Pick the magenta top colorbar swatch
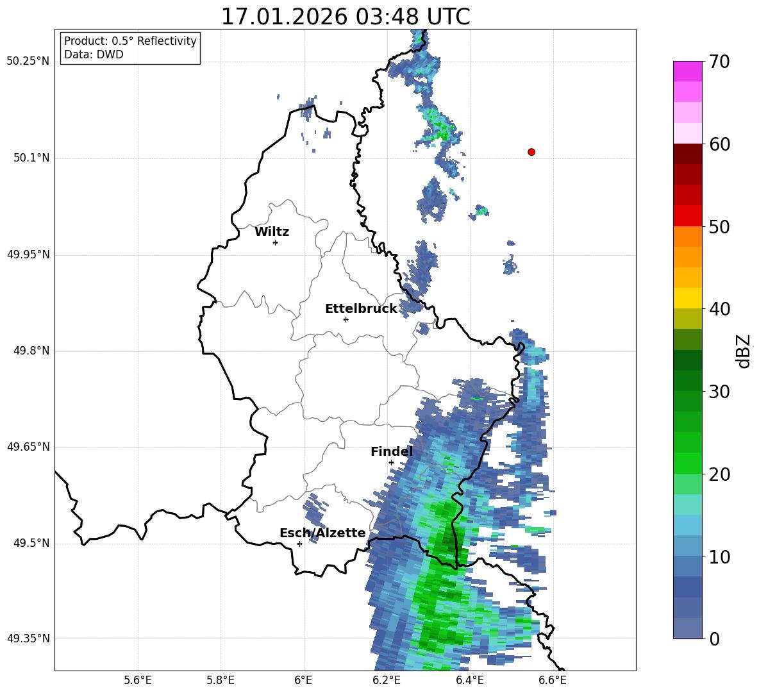Screen dimensions: 759x693 (688, 72)
